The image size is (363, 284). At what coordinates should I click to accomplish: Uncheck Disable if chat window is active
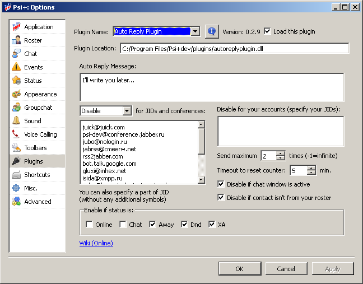(x=221, y=184)
